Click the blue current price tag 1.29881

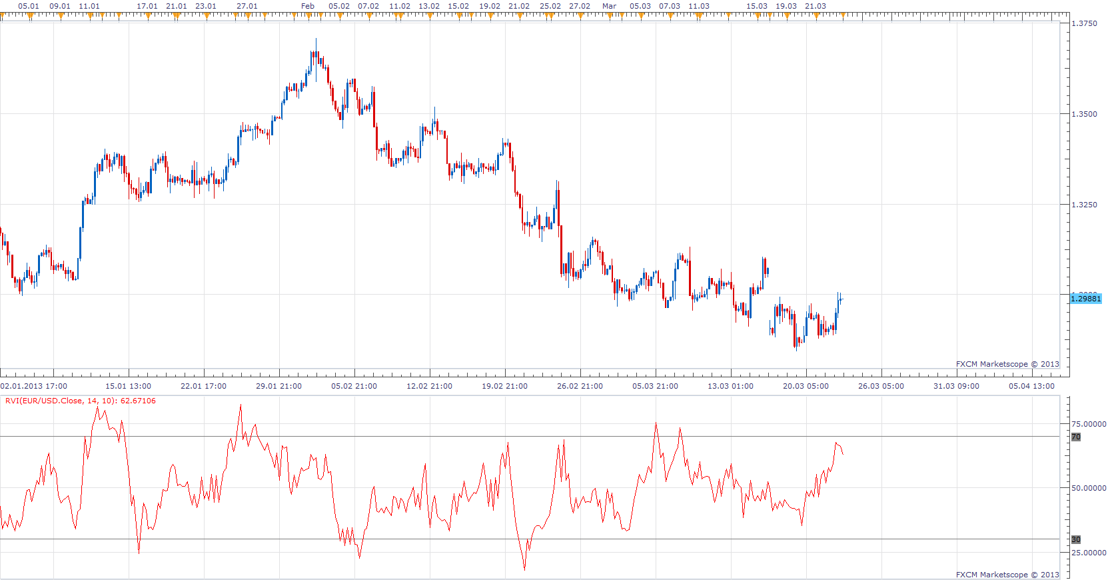[1086, 299]
